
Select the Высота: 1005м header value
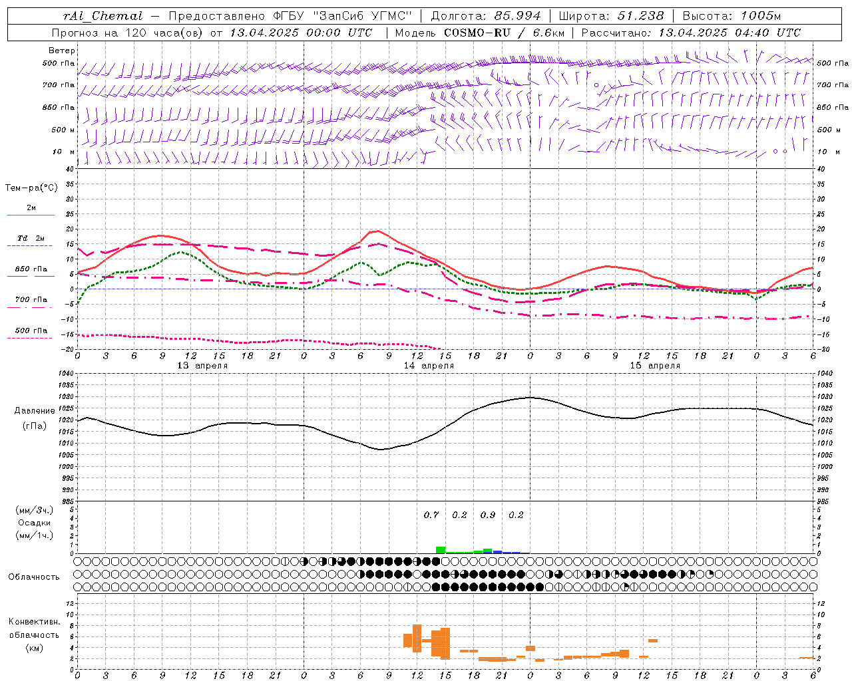tap(732, 16)
